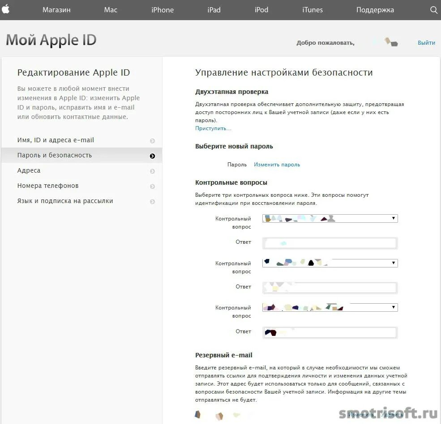Click Изменить пароль link

coord(277,165)
